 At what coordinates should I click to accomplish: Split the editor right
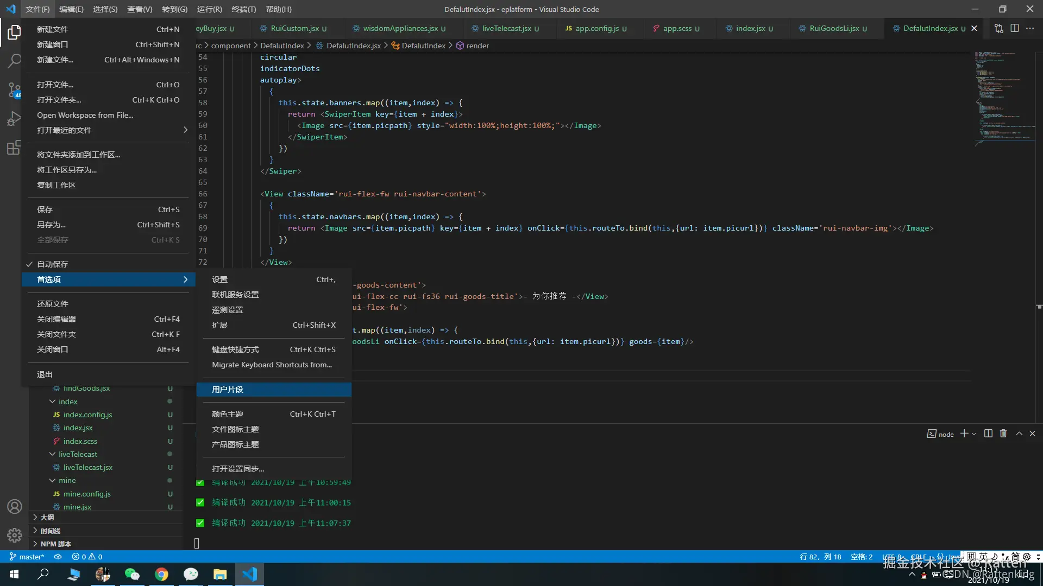pos(1014,28)
